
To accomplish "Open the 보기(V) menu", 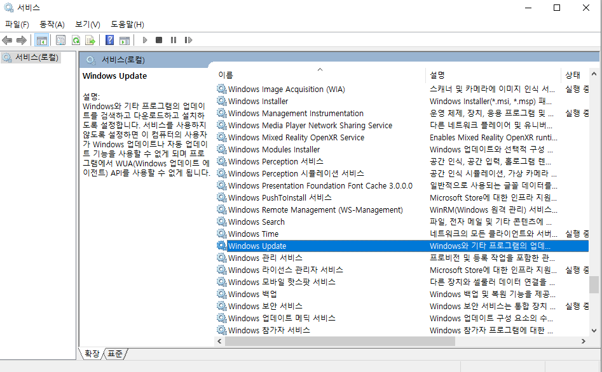I will [88, 24].
